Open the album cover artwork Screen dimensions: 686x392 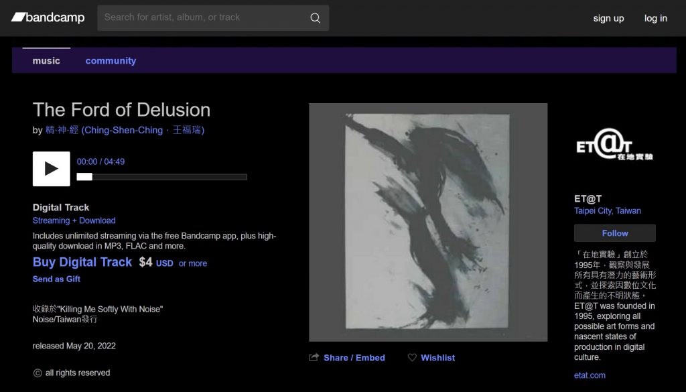tap(428, 222)
